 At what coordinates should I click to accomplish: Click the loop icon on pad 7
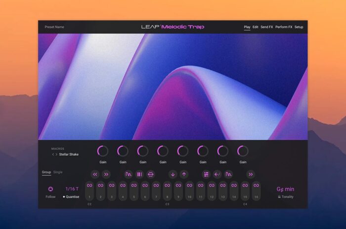[156, 186]
